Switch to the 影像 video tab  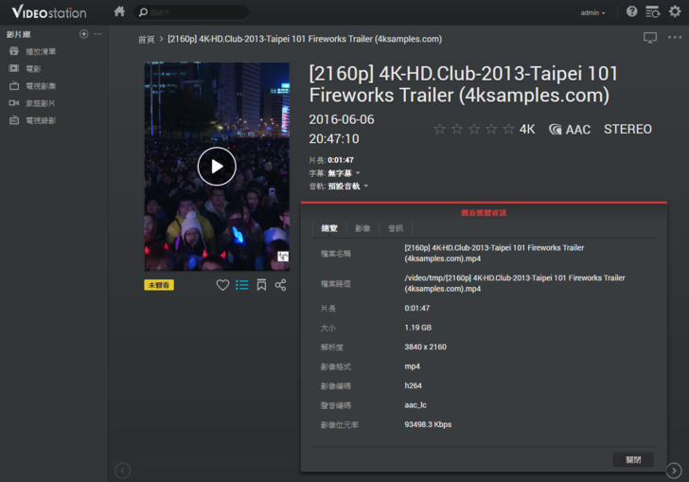(x=362, y=228)
